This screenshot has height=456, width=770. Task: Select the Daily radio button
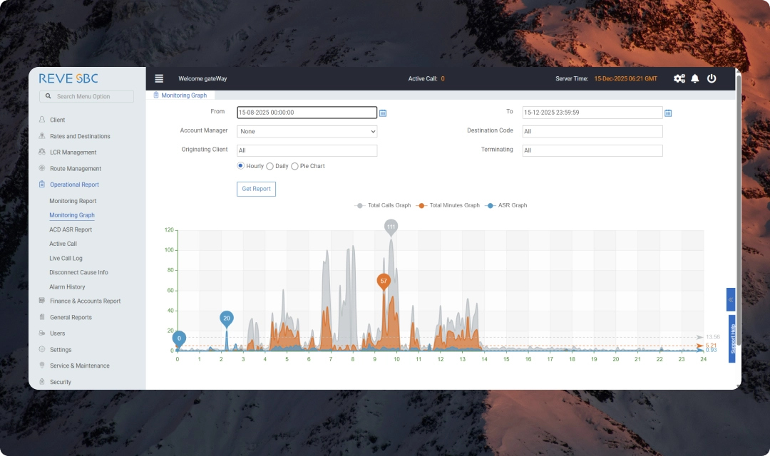(x=269, y=166)
